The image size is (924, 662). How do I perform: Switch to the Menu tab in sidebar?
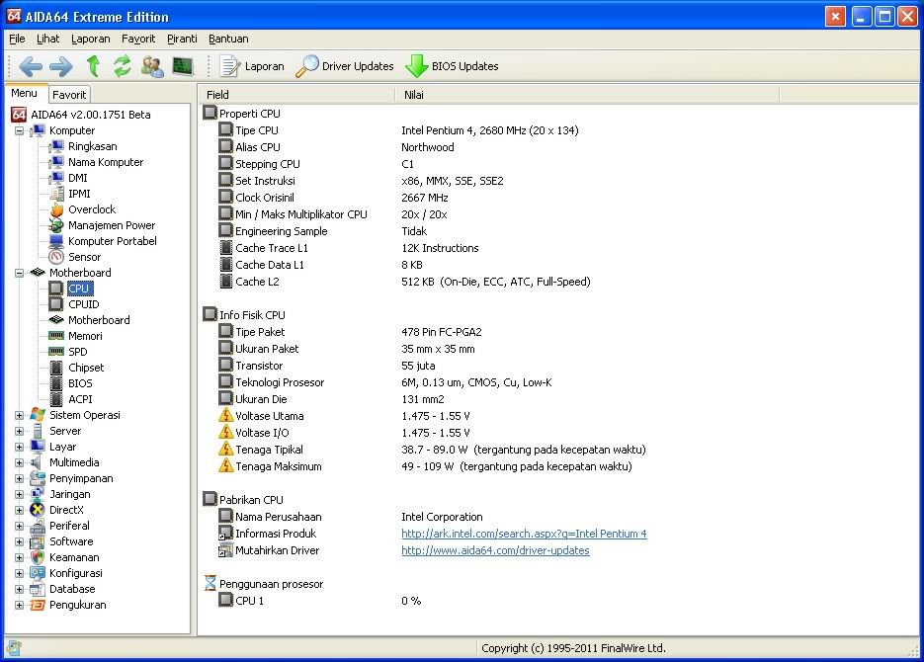[x=24, y=93]
